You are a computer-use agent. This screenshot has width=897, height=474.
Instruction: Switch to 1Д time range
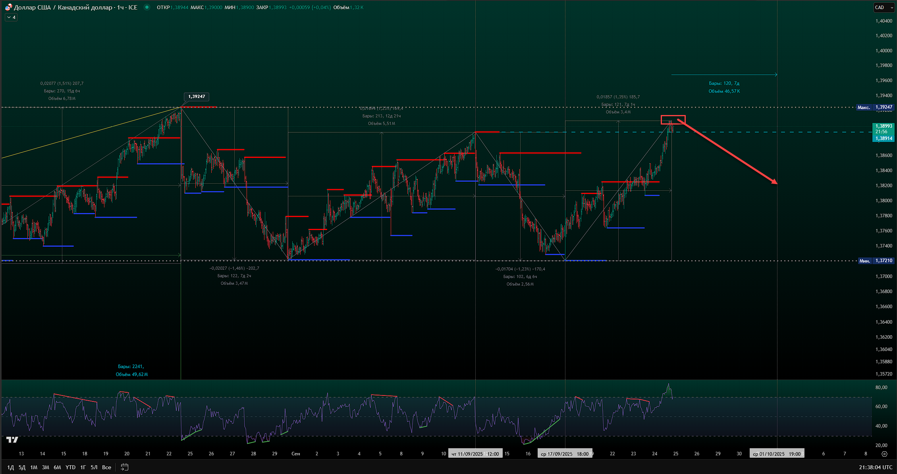[11, 467]
